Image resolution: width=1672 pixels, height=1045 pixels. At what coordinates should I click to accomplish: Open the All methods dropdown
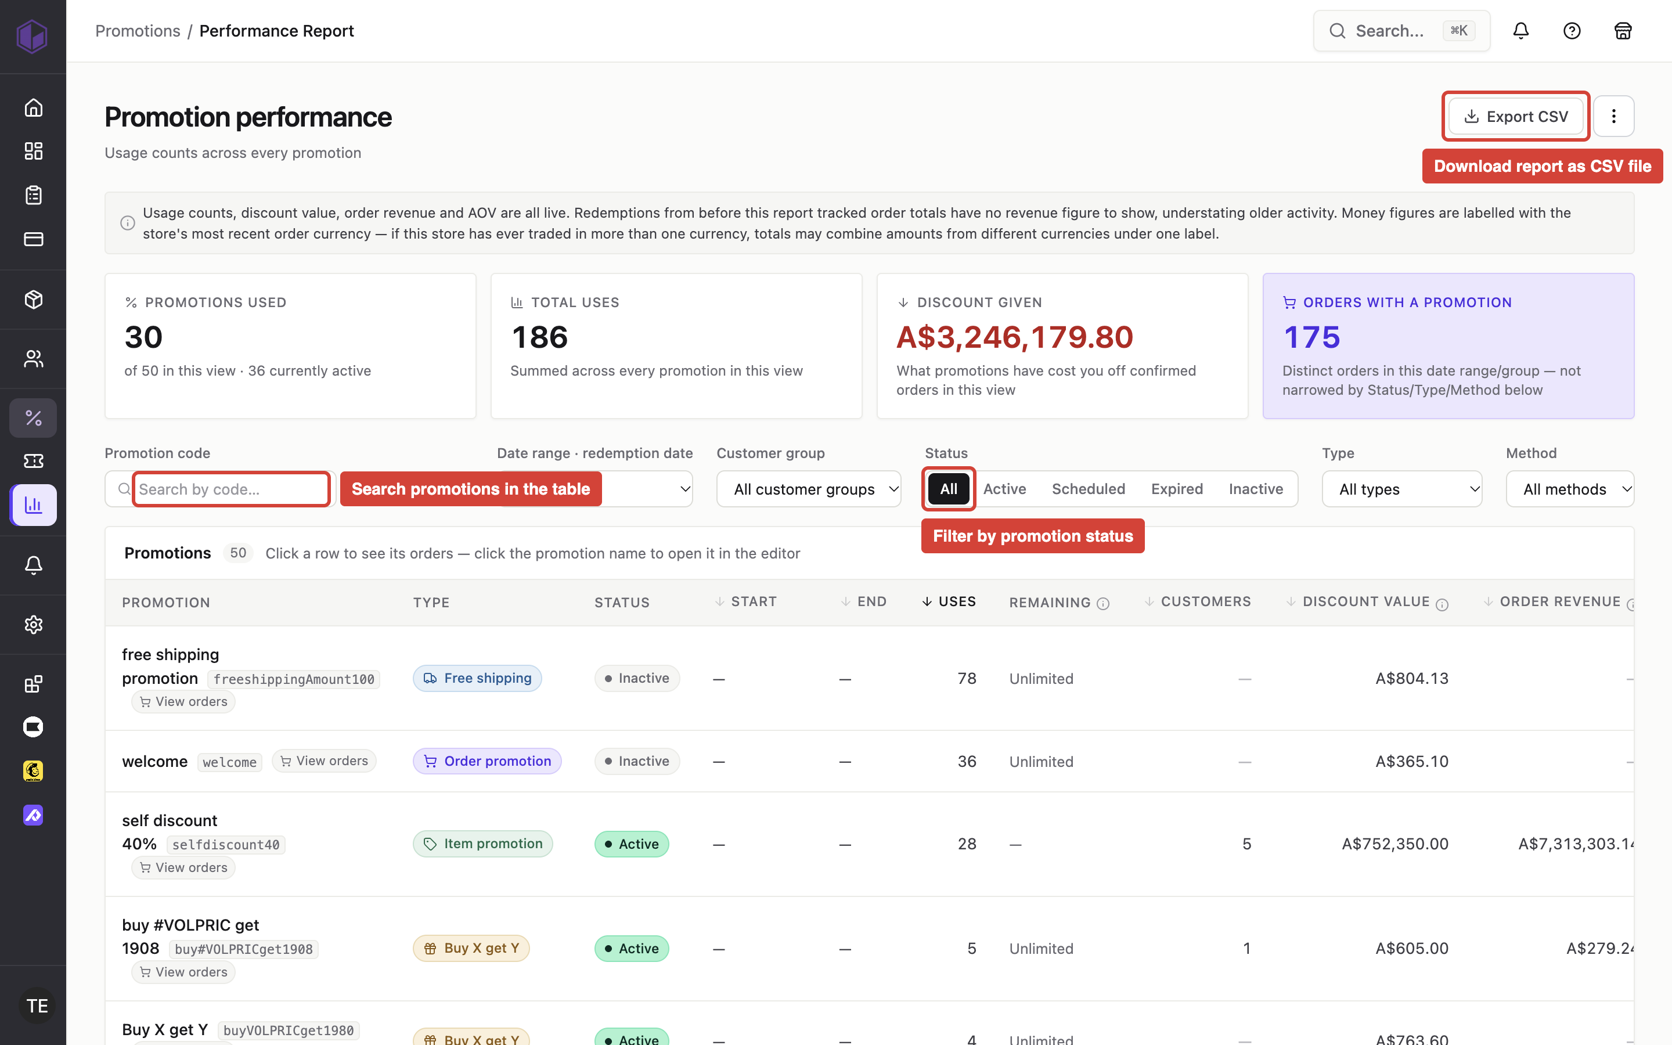[1570, 489]
